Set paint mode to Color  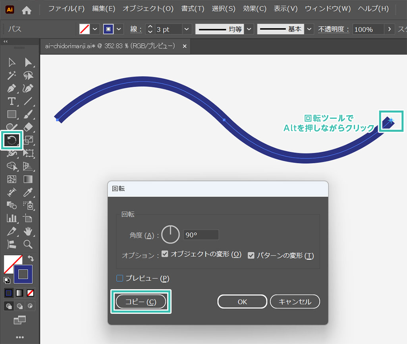click(9, 293)
